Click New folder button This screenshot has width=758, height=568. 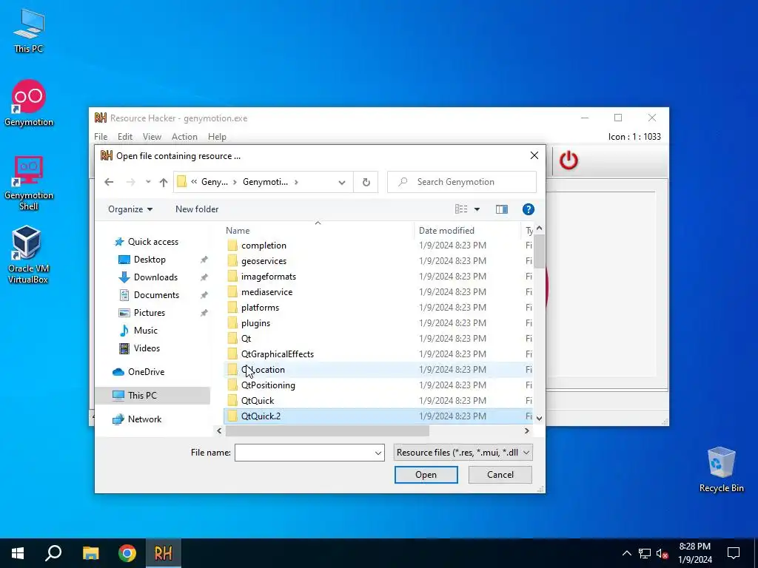(x=197, y=209)
